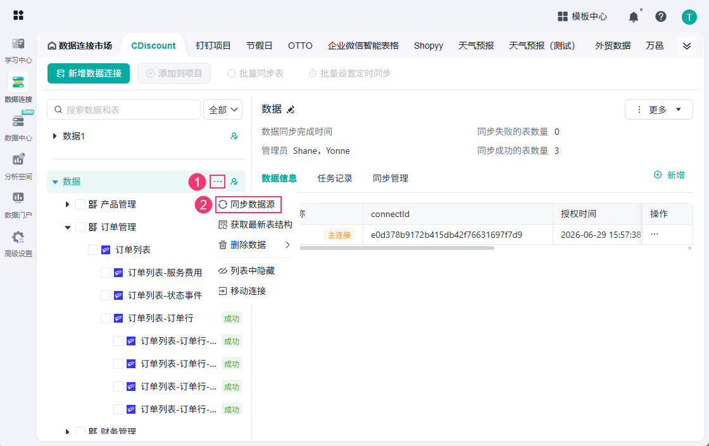Switch to 同步管理 tab
This screenshot has width=709, height=446.
click(390, 178)
